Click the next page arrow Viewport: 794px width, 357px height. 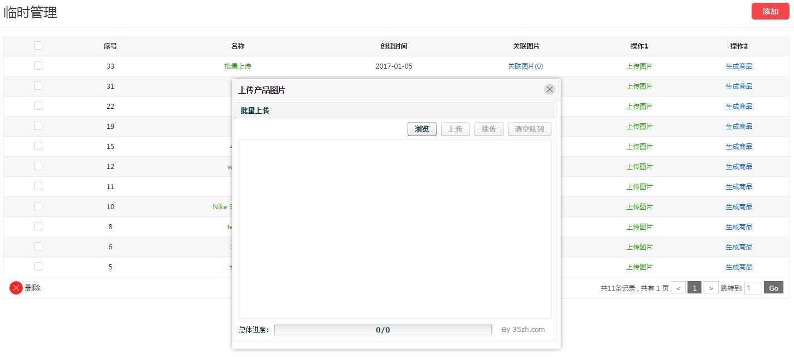pyautogui.click(x=711, y=288)
